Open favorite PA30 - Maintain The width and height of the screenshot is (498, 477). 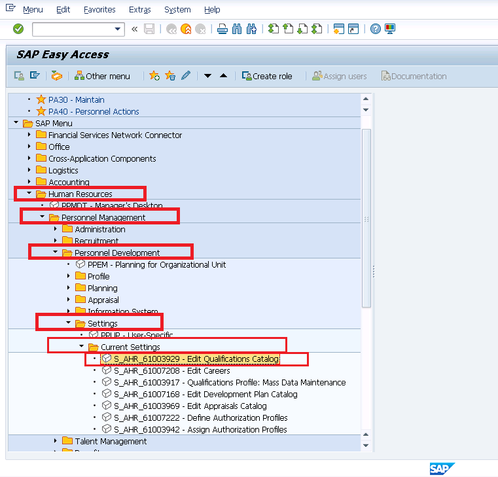(x=76, y=99)
